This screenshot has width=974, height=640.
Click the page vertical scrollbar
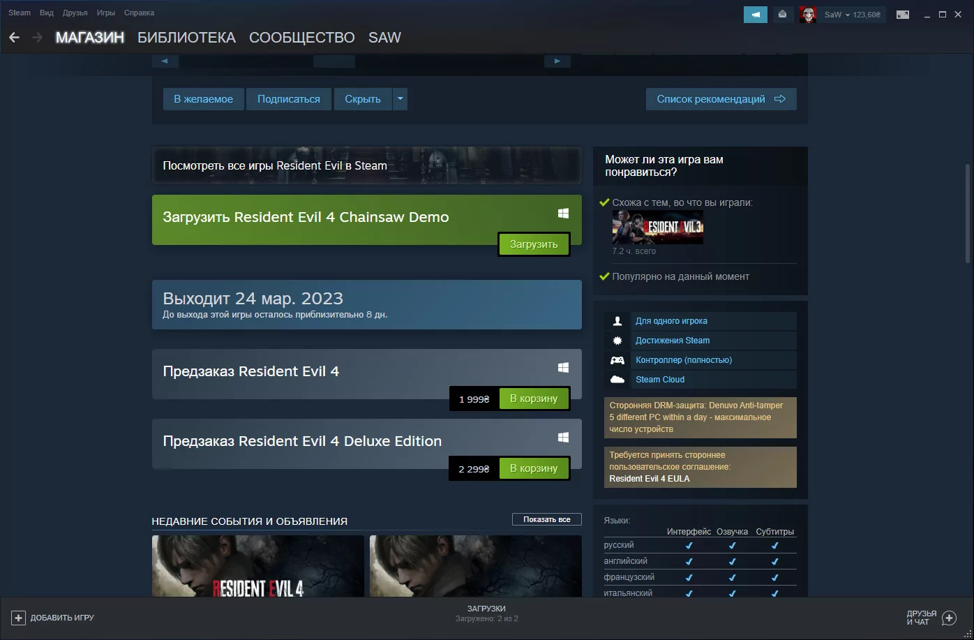click(967, 214)
